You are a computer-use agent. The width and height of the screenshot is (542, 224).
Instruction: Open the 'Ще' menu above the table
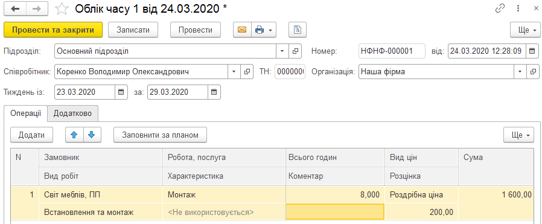pos(518,135)
